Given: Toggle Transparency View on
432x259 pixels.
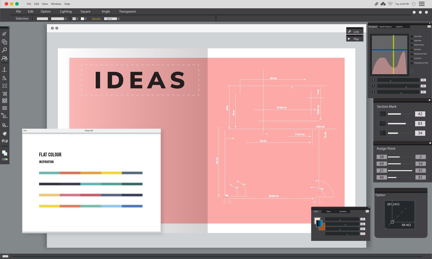Looking at the screenshot, I should tap(412, 63).
